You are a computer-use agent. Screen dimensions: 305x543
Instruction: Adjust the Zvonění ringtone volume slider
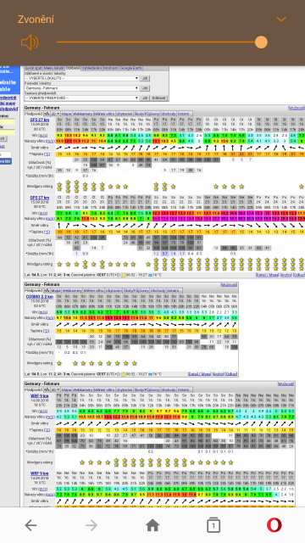(162, 42)
